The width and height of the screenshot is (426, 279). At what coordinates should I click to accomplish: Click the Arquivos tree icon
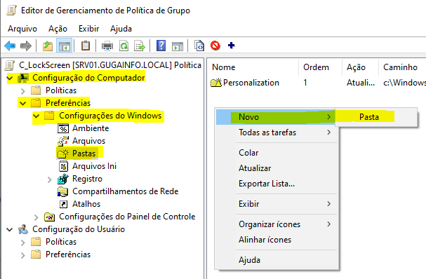(63, 141)
